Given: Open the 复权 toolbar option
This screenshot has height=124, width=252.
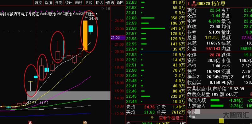Looking at the screenshot, I should 38,3.
